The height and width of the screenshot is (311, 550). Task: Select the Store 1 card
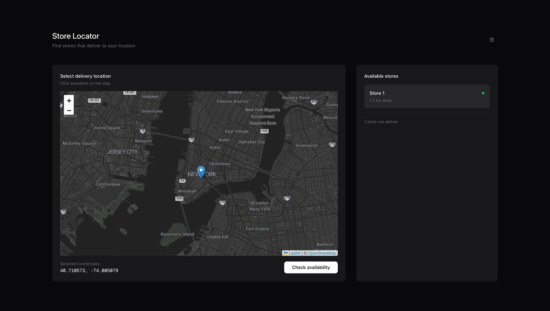427,96
